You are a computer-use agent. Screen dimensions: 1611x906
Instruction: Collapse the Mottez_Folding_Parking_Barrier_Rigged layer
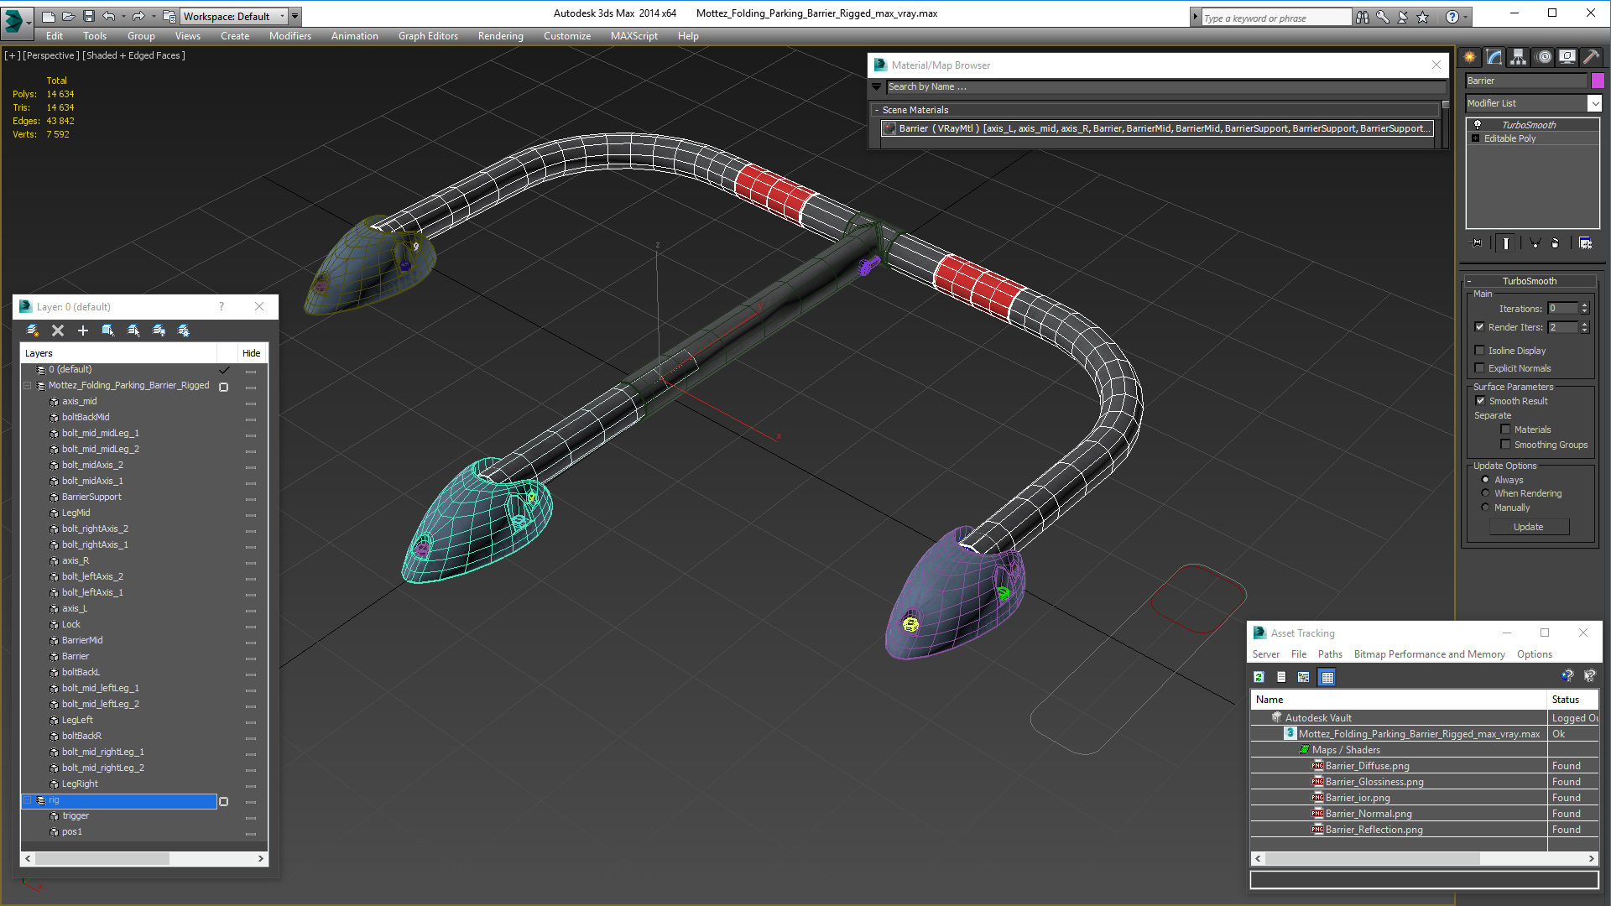[x=28, y=386]
